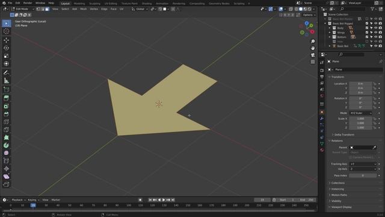Select the Spin tool
Viewport: 385px width, 217px height.
point(7,145)
